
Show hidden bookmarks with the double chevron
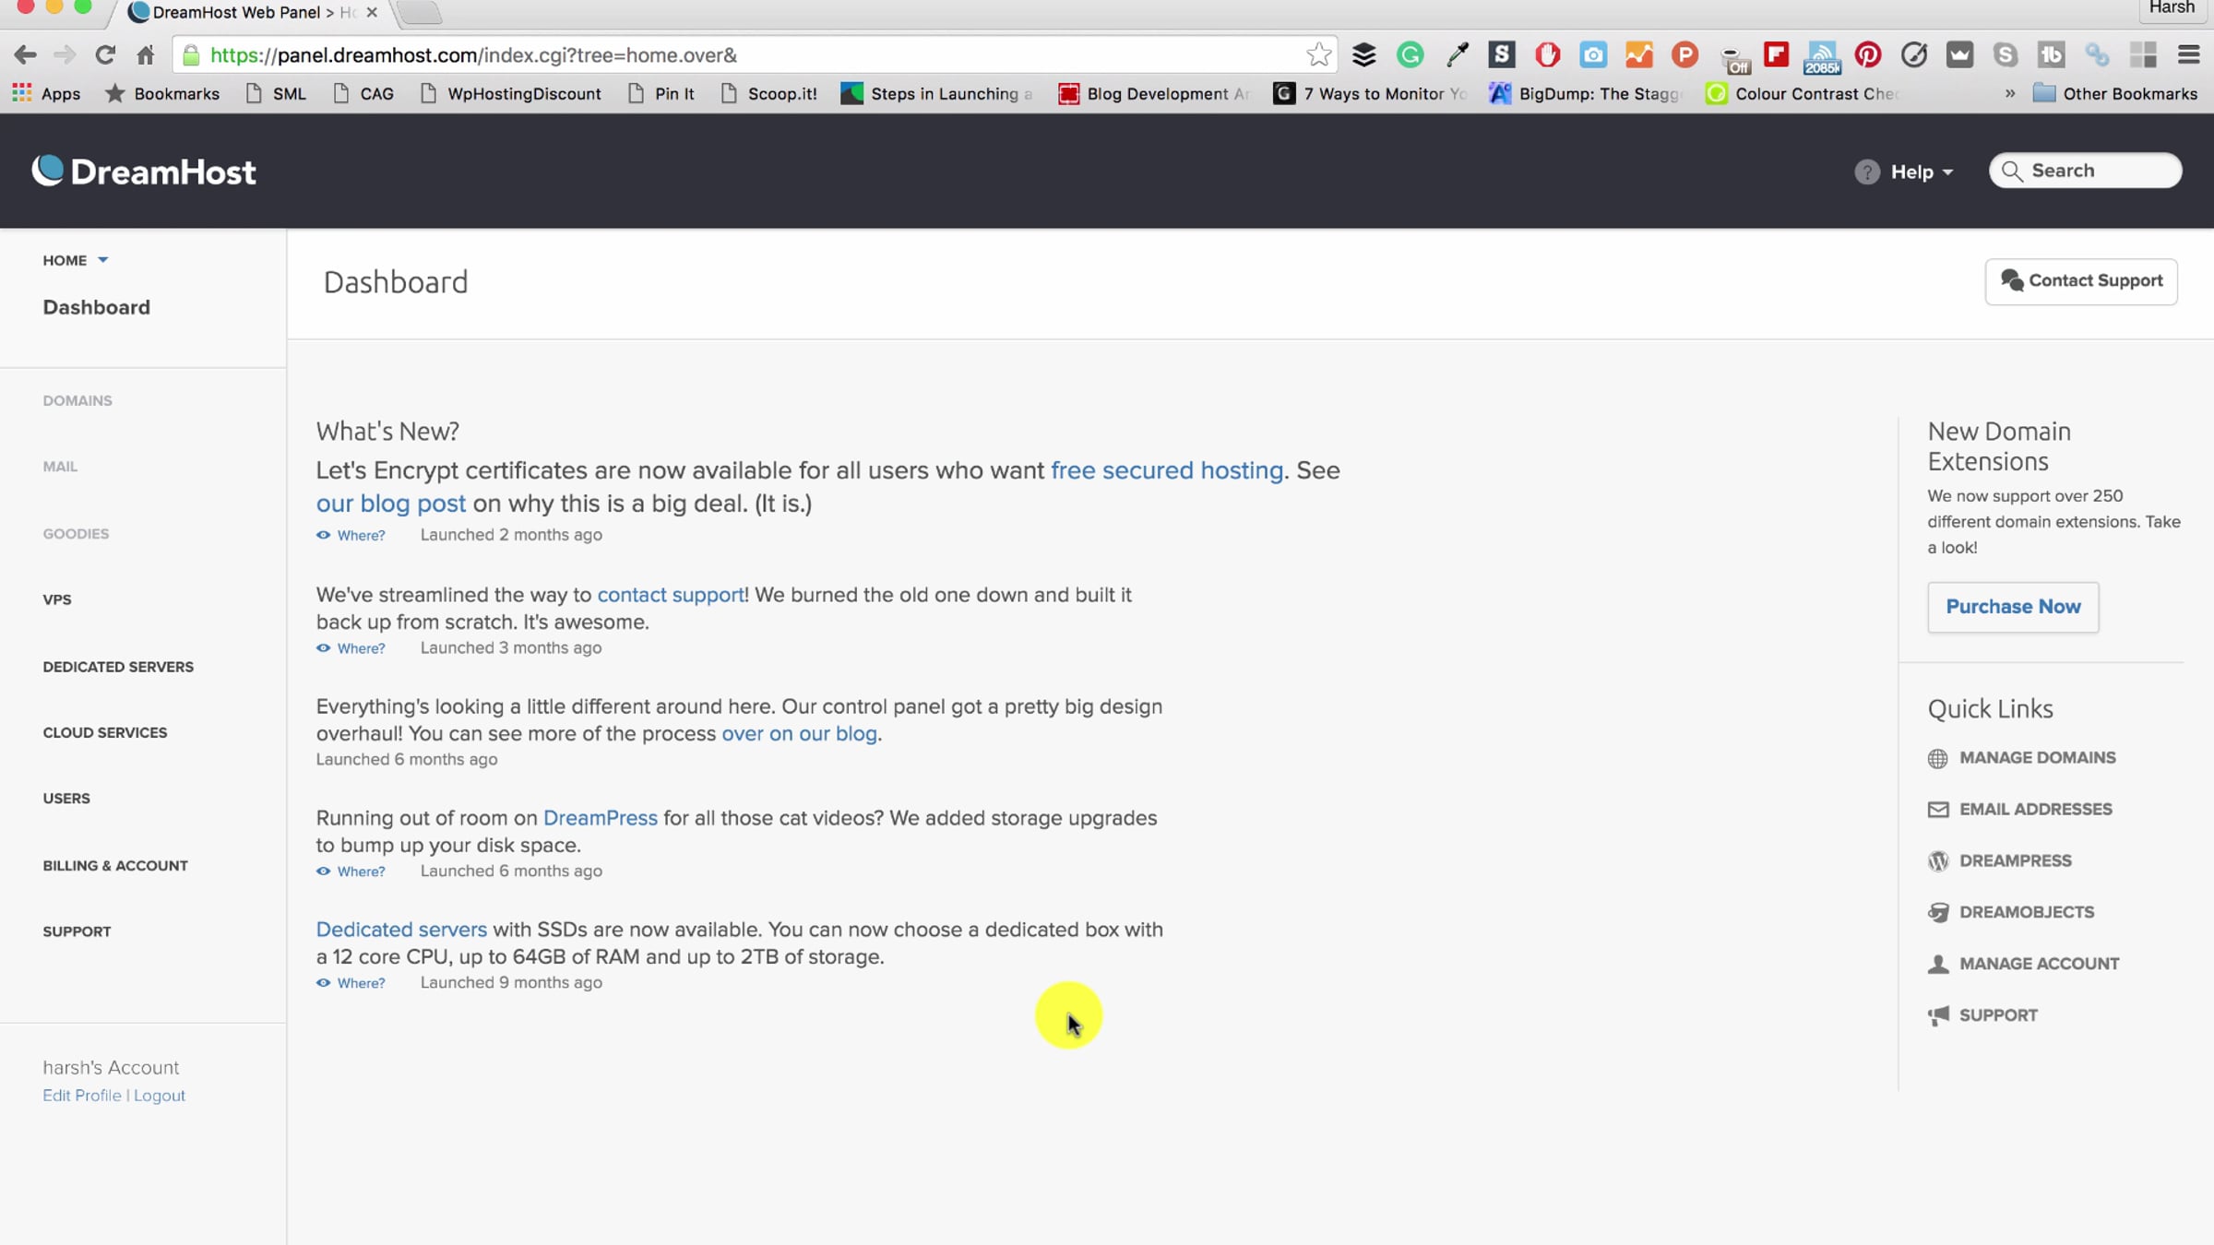click(2009, 94)
